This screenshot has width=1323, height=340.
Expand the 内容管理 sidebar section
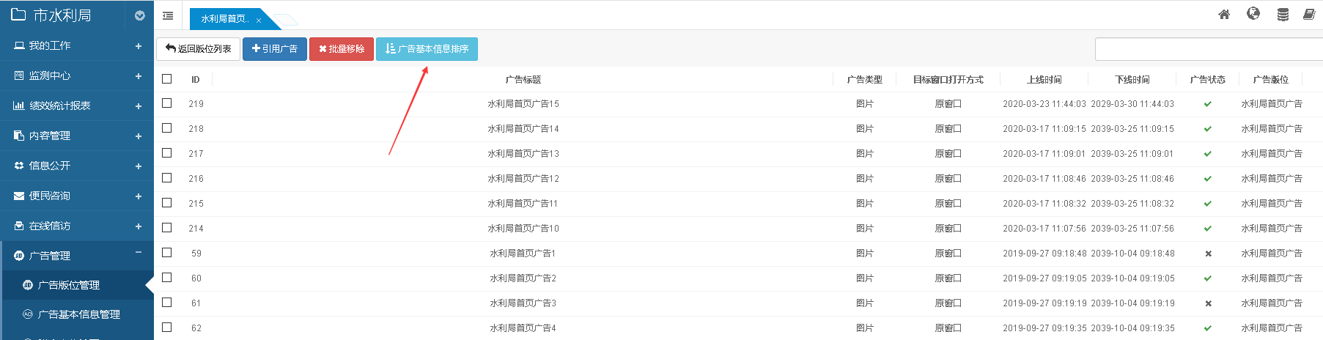(139, 136)
